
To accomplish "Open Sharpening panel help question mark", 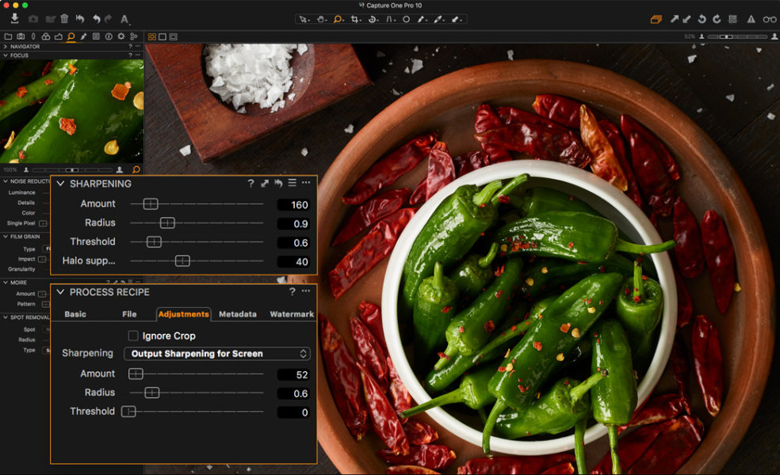I will (250, 184).
